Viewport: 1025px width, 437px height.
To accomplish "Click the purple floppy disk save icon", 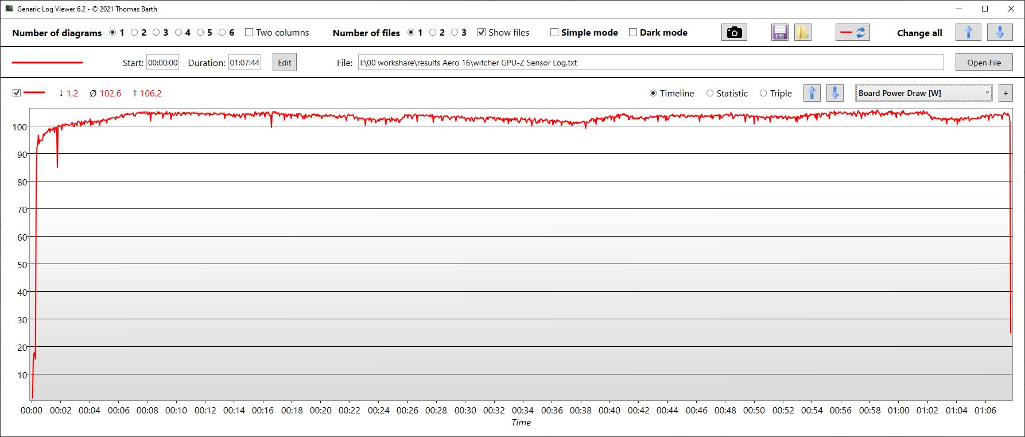I will [x=780, y=33].
